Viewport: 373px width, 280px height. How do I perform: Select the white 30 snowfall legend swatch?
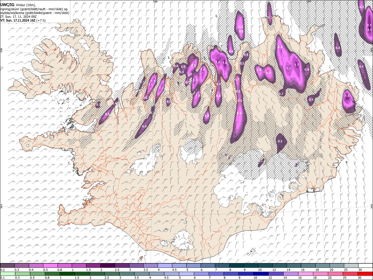365,265
